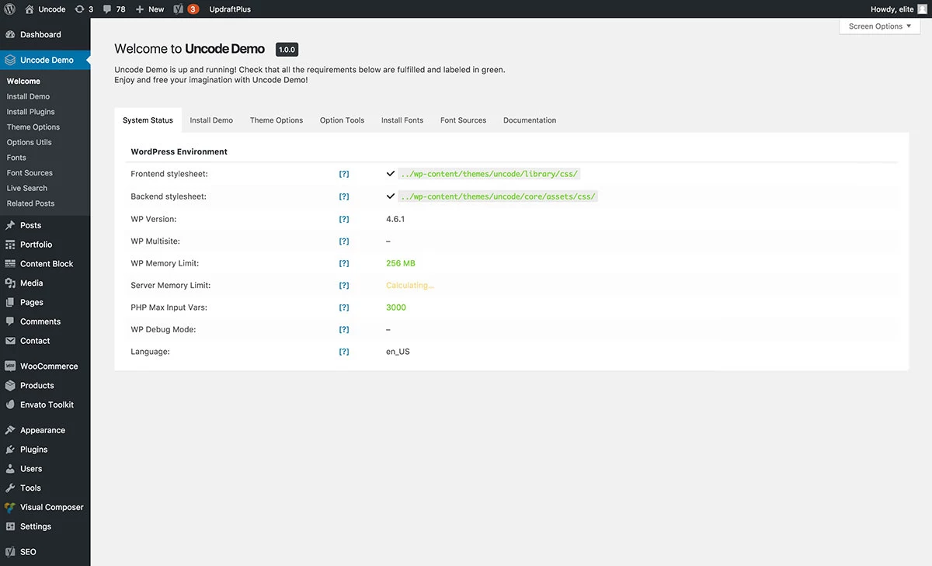Open the New content dropdown
The image size is (932, 566).
pyautogui.click(x=148, y=9)
